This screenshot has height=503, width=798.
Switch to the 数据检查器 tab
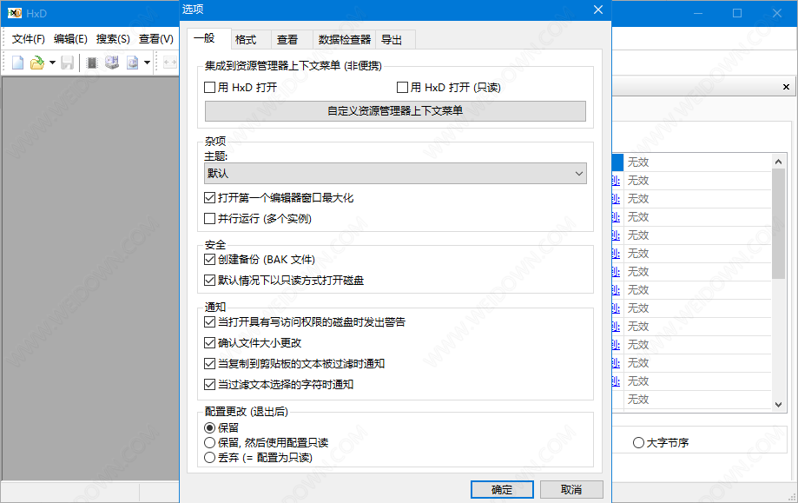coord(345,40)
